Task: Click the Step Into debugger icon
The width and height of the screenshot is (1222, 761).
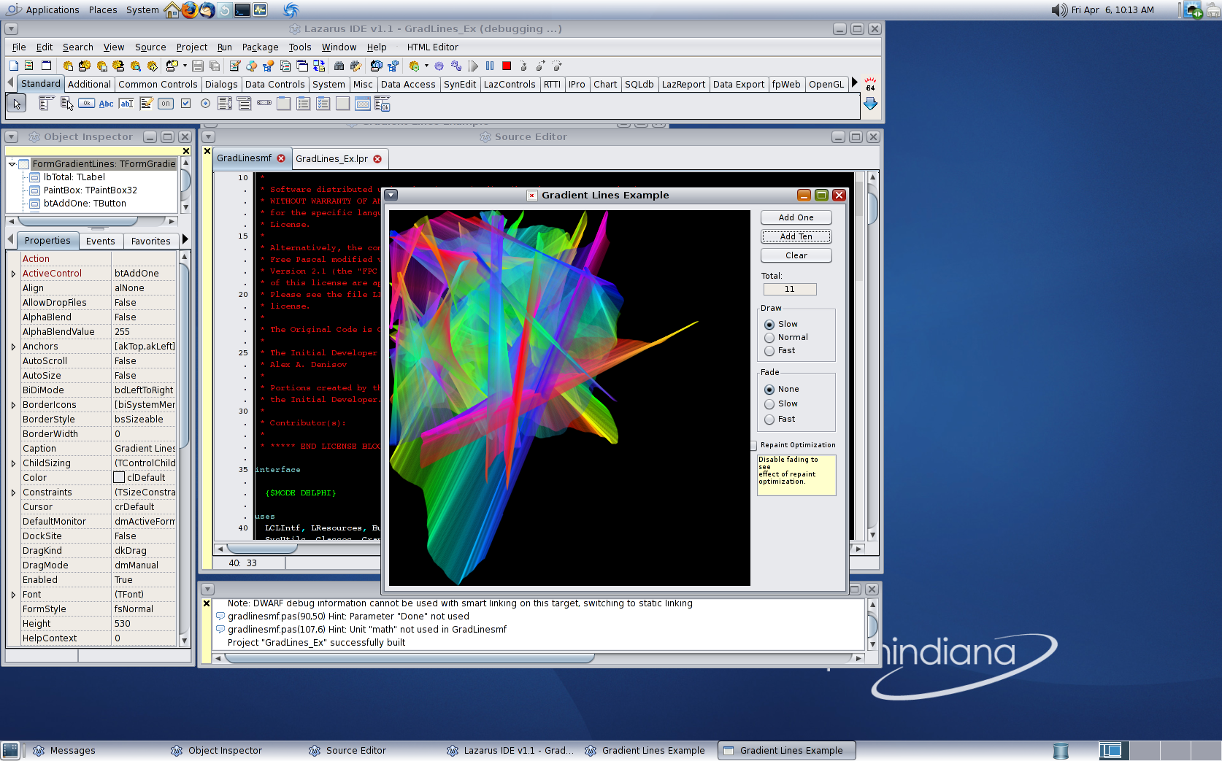Action: (523, 66)
